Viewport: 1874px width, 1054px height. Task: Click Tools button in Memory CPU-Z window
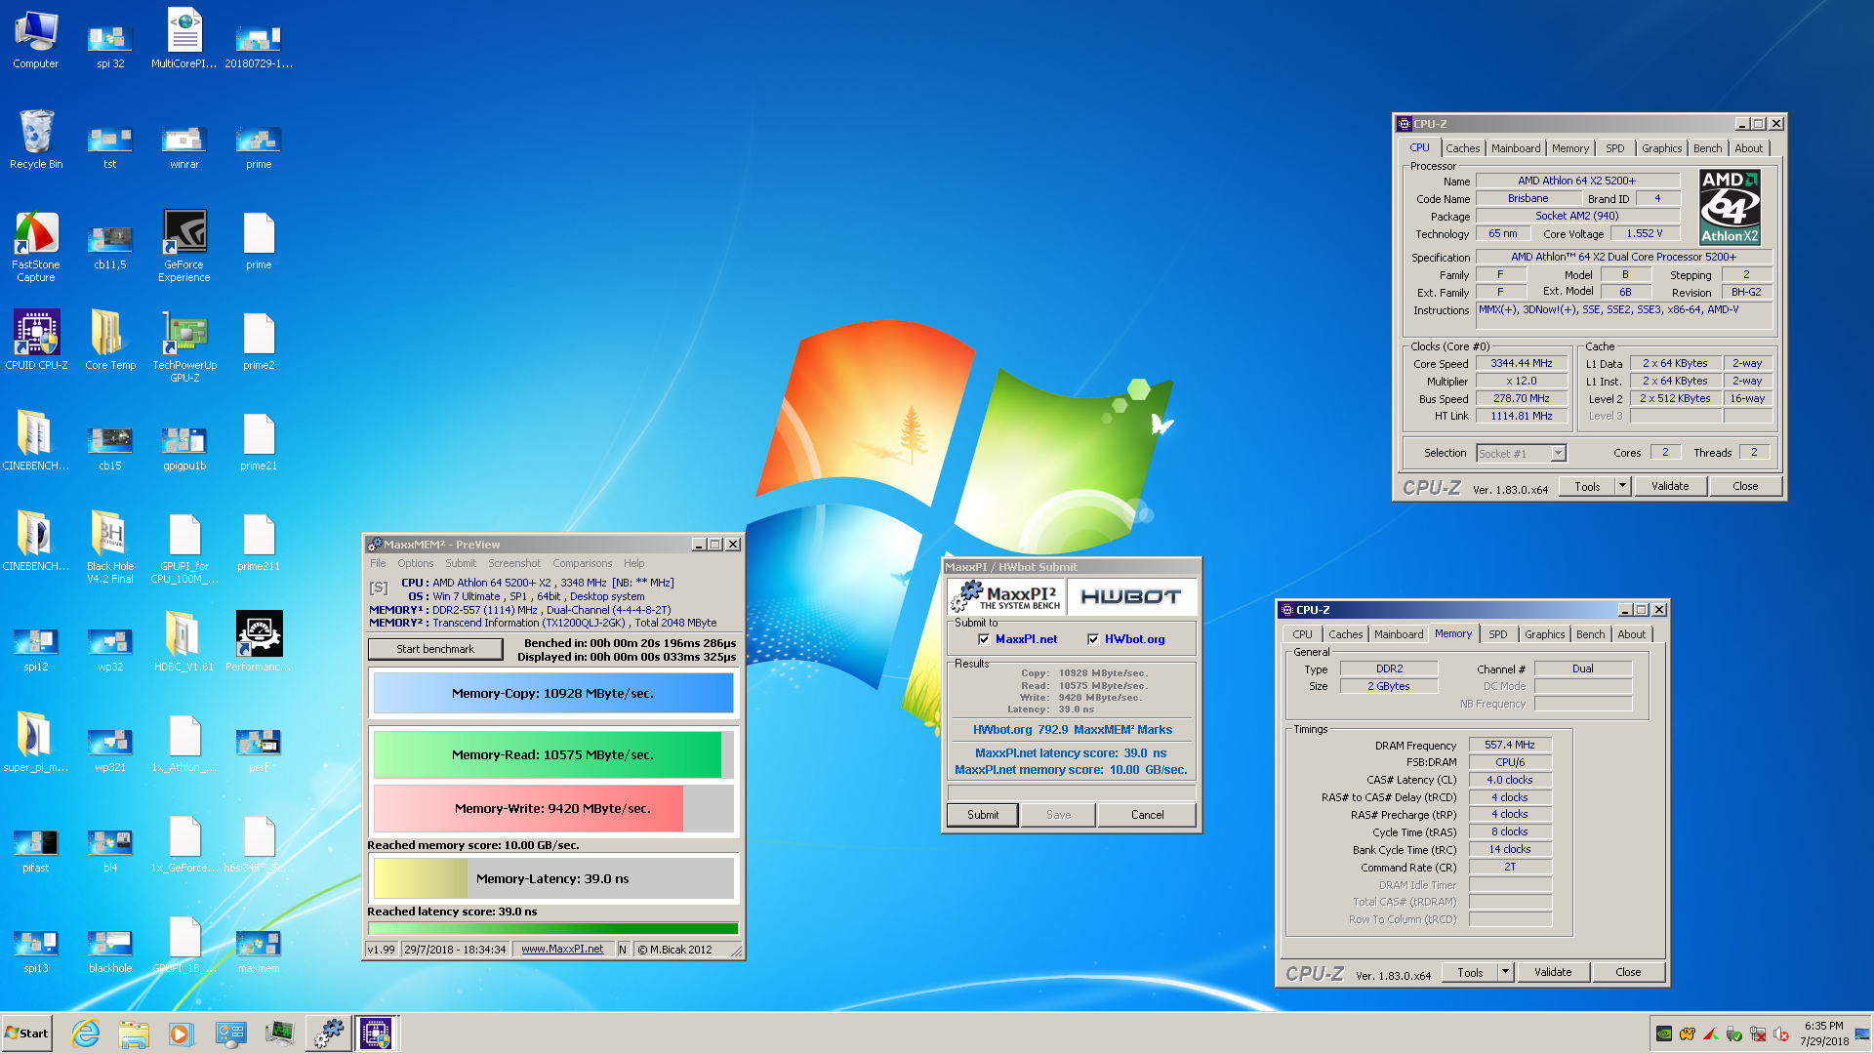(1470, 972)
